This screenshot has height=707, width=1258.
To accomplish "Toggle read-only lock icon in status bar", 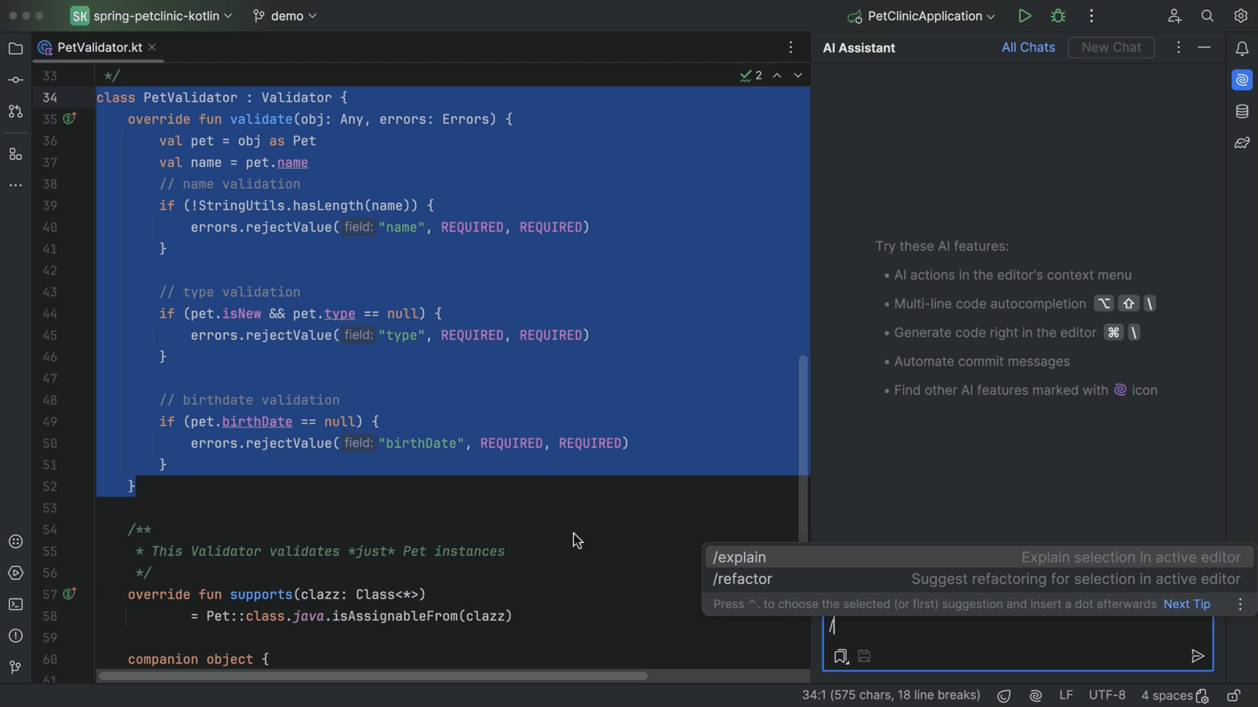I will [x=1233, y=695].
